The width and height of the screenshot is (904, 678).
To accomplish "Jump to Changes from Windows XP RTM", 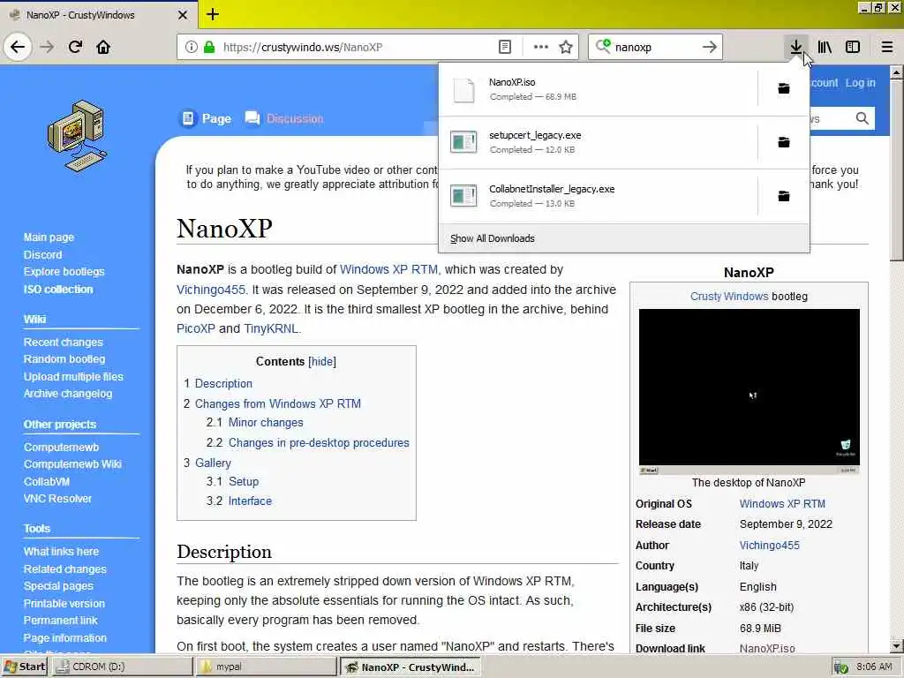I will (x=277, y=403).
